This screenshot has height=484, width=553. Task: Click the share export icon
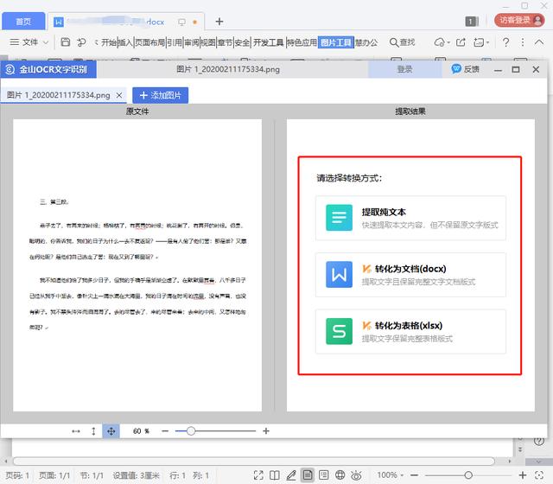pos(461,42)
